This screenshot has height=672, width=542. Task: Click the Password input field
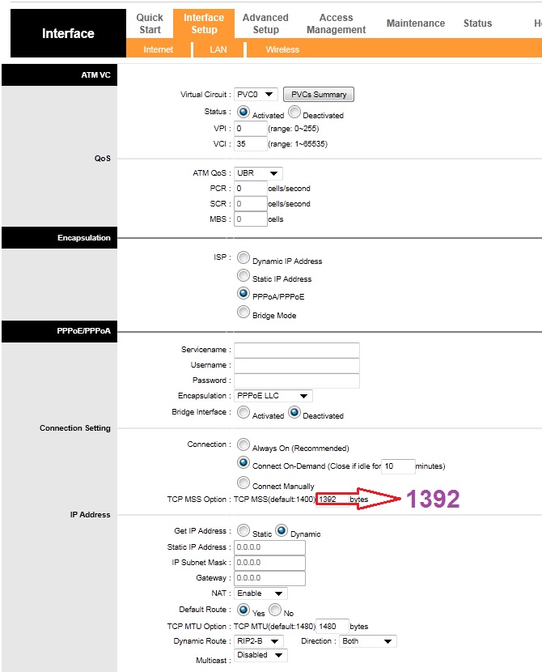(x=297, y=381)
